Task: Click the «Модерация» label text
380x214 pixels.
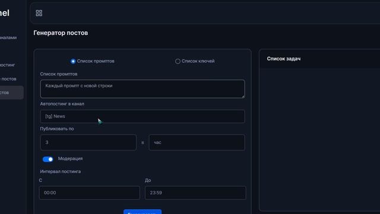Action: [70, 159]
